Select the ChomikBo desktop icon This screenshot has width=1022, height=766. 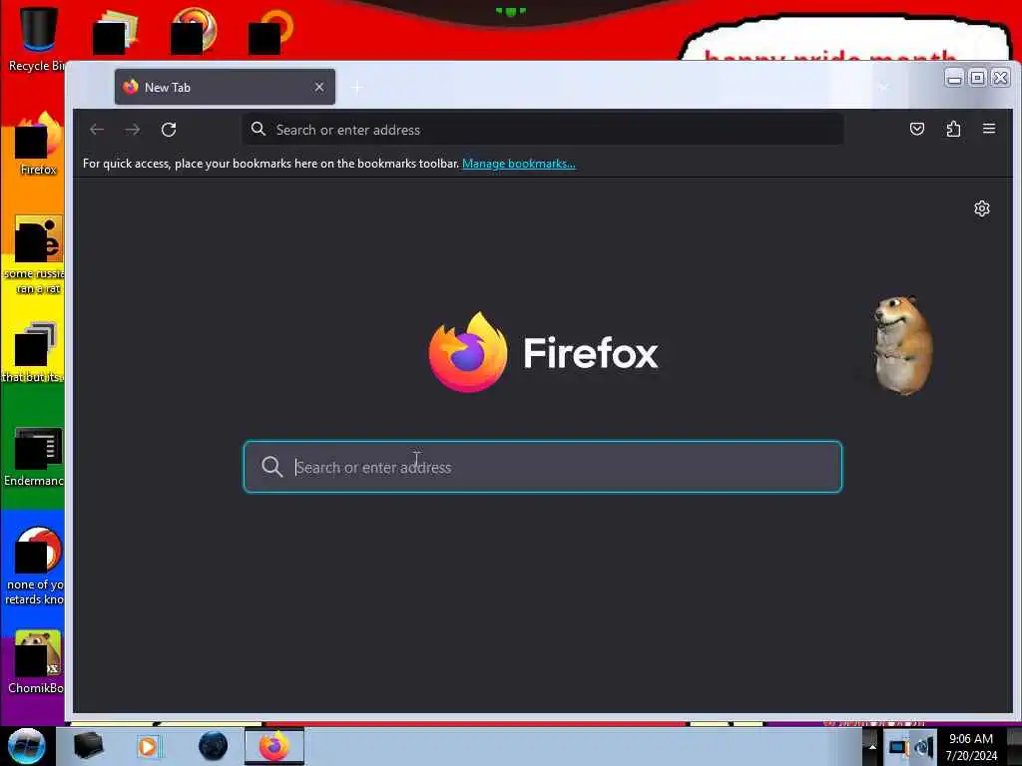click(37, 662)
